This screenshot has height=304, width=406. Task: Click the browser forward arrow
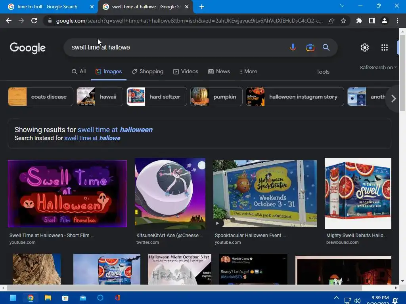click(21, 21)
